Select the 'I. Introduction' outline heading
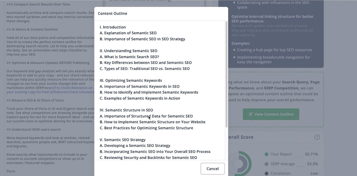Image resolution: width=357 pixels, height=176 pixels. coord(113,27)
